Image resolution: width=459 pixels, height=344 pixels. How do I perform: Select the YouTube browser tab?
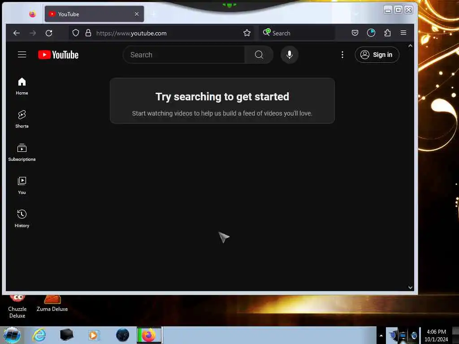94,14
